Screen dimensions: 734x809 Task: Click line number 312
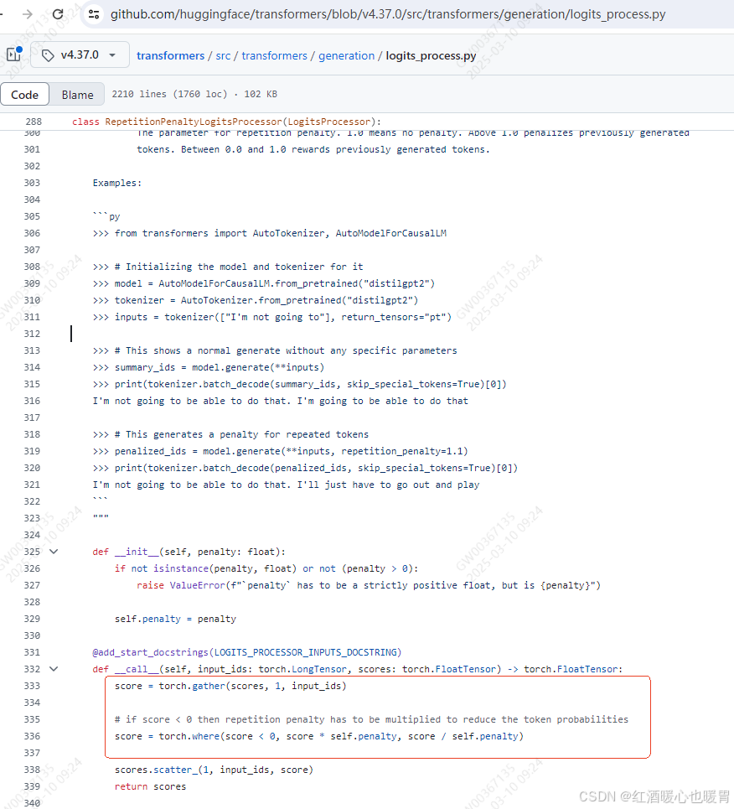click(x=32, y=334)
